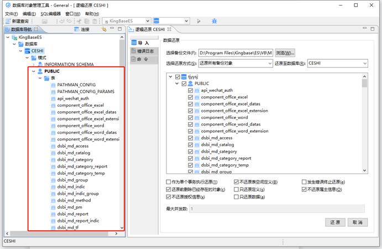Minimize the editor area panel

point(364,29)
